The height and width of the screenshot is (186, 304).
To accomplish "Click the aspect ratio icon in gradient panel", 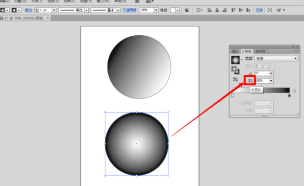I will [250, 80].
